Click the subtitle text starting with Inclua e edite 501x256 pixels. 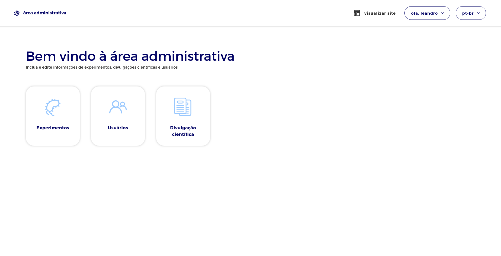[x=102, y=67]
